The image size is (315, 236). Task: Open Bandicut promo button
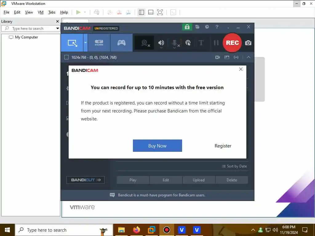pyautogui.click(x=86, y=180)
